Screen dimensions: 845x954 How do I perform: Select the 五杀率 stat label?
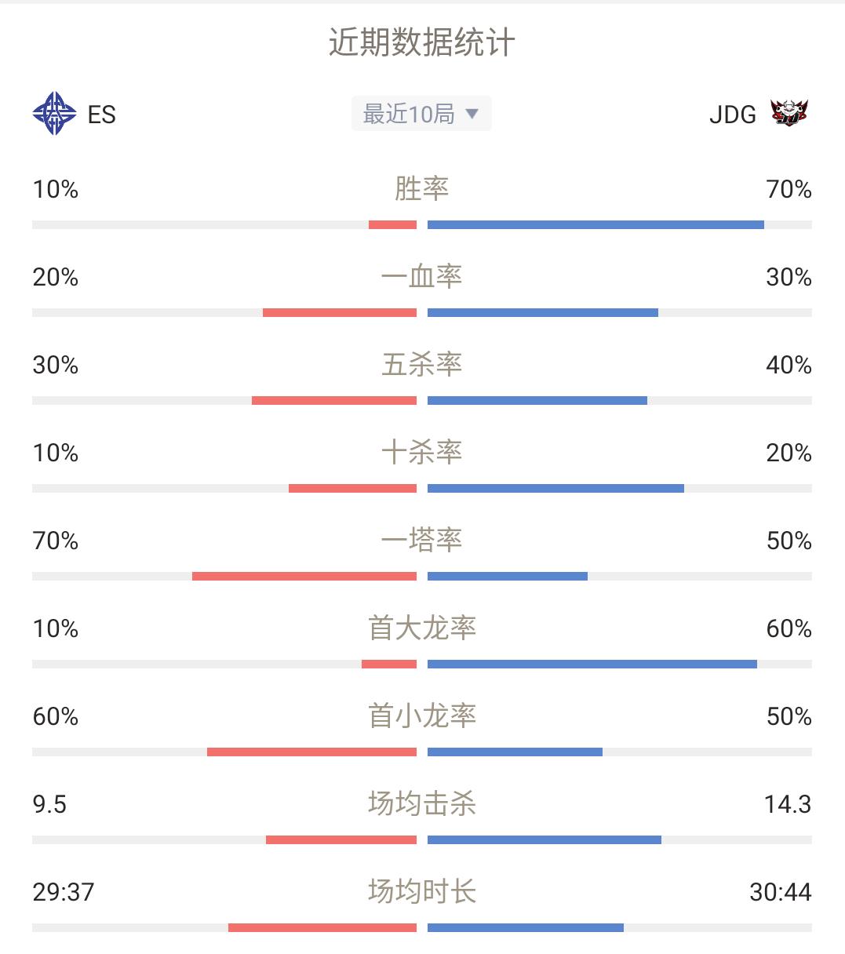(422, 365)
